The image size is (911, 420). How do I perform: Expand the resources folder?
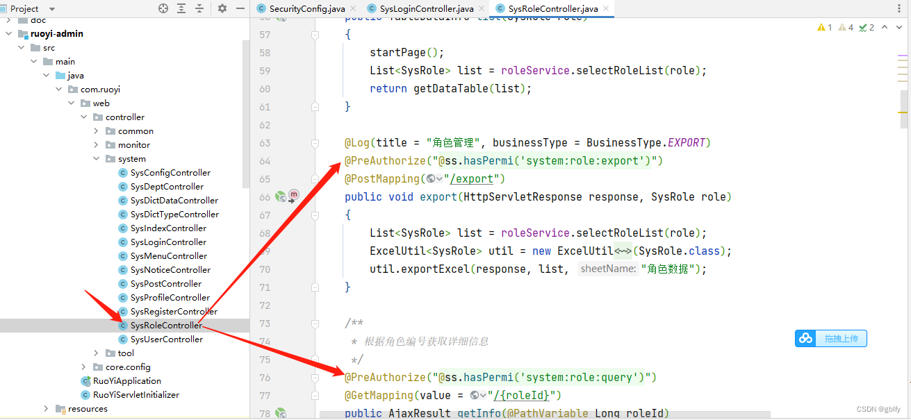coord(46,409)
